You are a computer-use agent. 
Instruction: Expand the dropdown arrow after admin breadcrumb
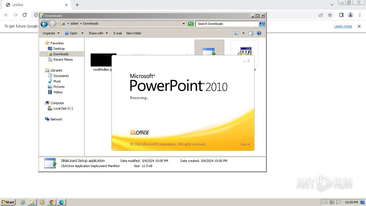81,24
